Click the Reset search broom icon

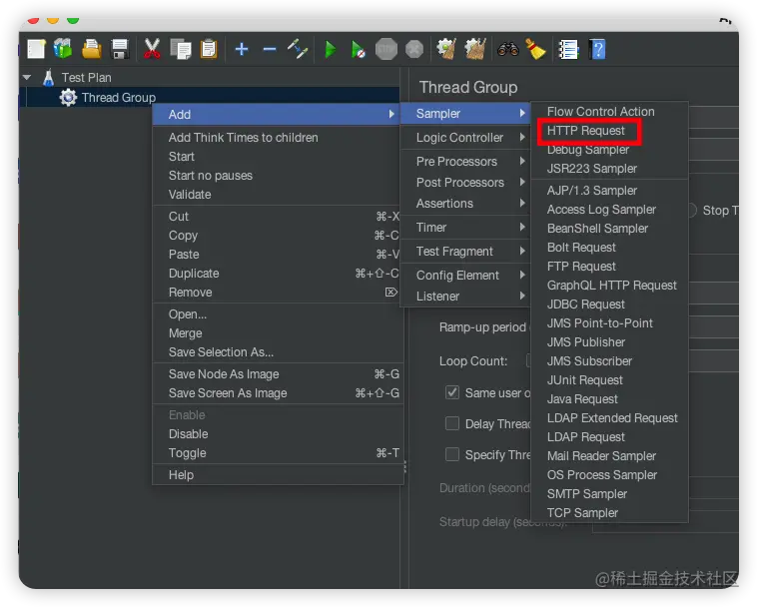pyautogui.click(x=535, y=49)
